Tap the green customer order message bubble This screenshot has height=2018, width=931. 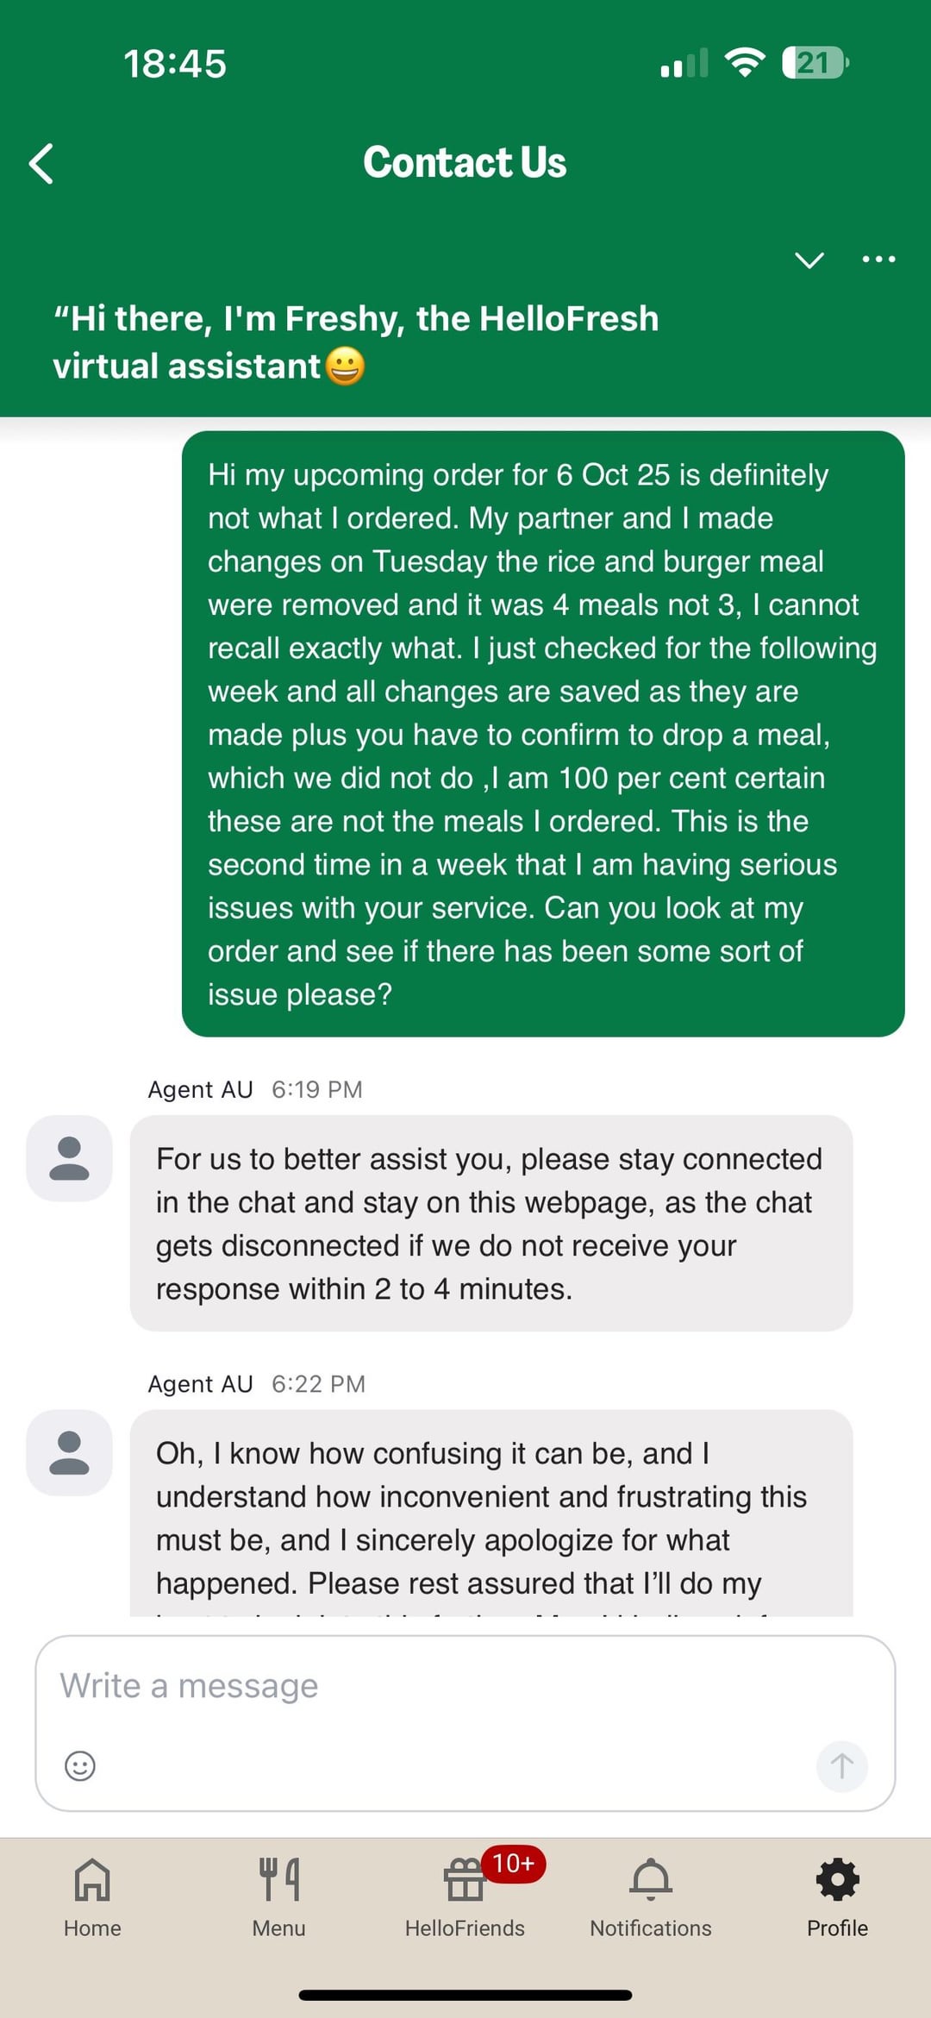(x=543, y=733)
